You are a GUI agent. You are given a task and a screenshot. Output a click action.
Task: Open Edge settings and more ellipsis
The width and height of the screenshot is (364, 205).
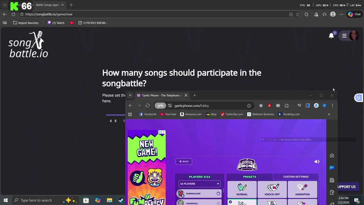(x=341, y=14)
